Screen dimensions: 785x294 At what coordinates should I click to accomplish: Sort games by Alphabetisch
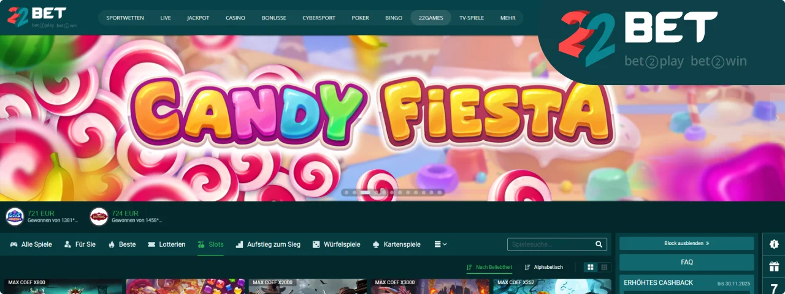[543, 268]
